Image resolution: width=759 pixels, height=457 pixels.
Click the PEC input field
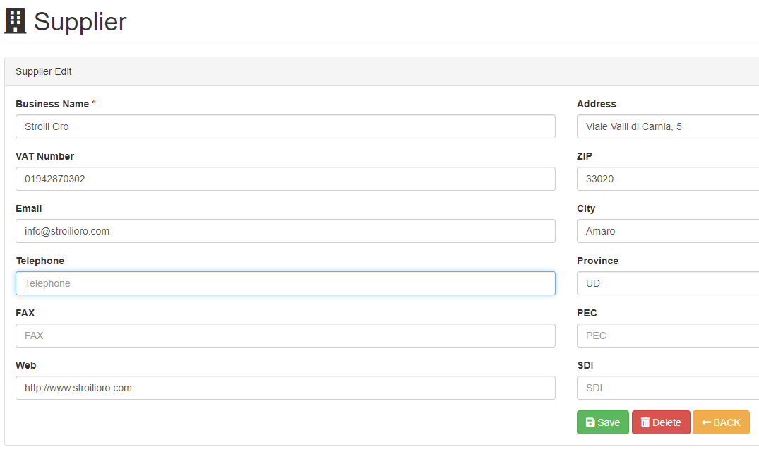[x=668, y=336]
